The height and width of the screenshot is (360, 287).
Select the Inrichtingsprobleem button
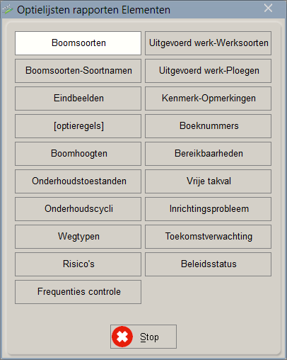pyautogui.click(x=208, y=209)
